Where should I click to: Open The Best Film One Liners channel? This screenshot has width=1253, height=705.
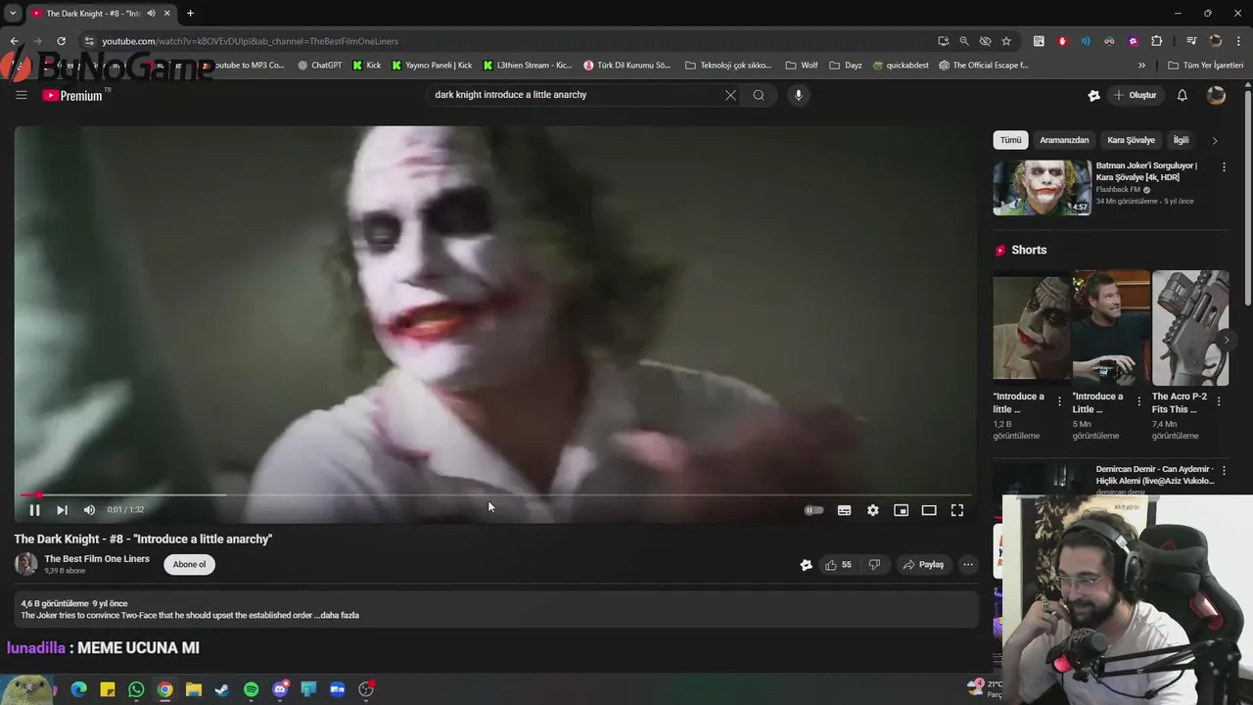click(x=97, y=559)
